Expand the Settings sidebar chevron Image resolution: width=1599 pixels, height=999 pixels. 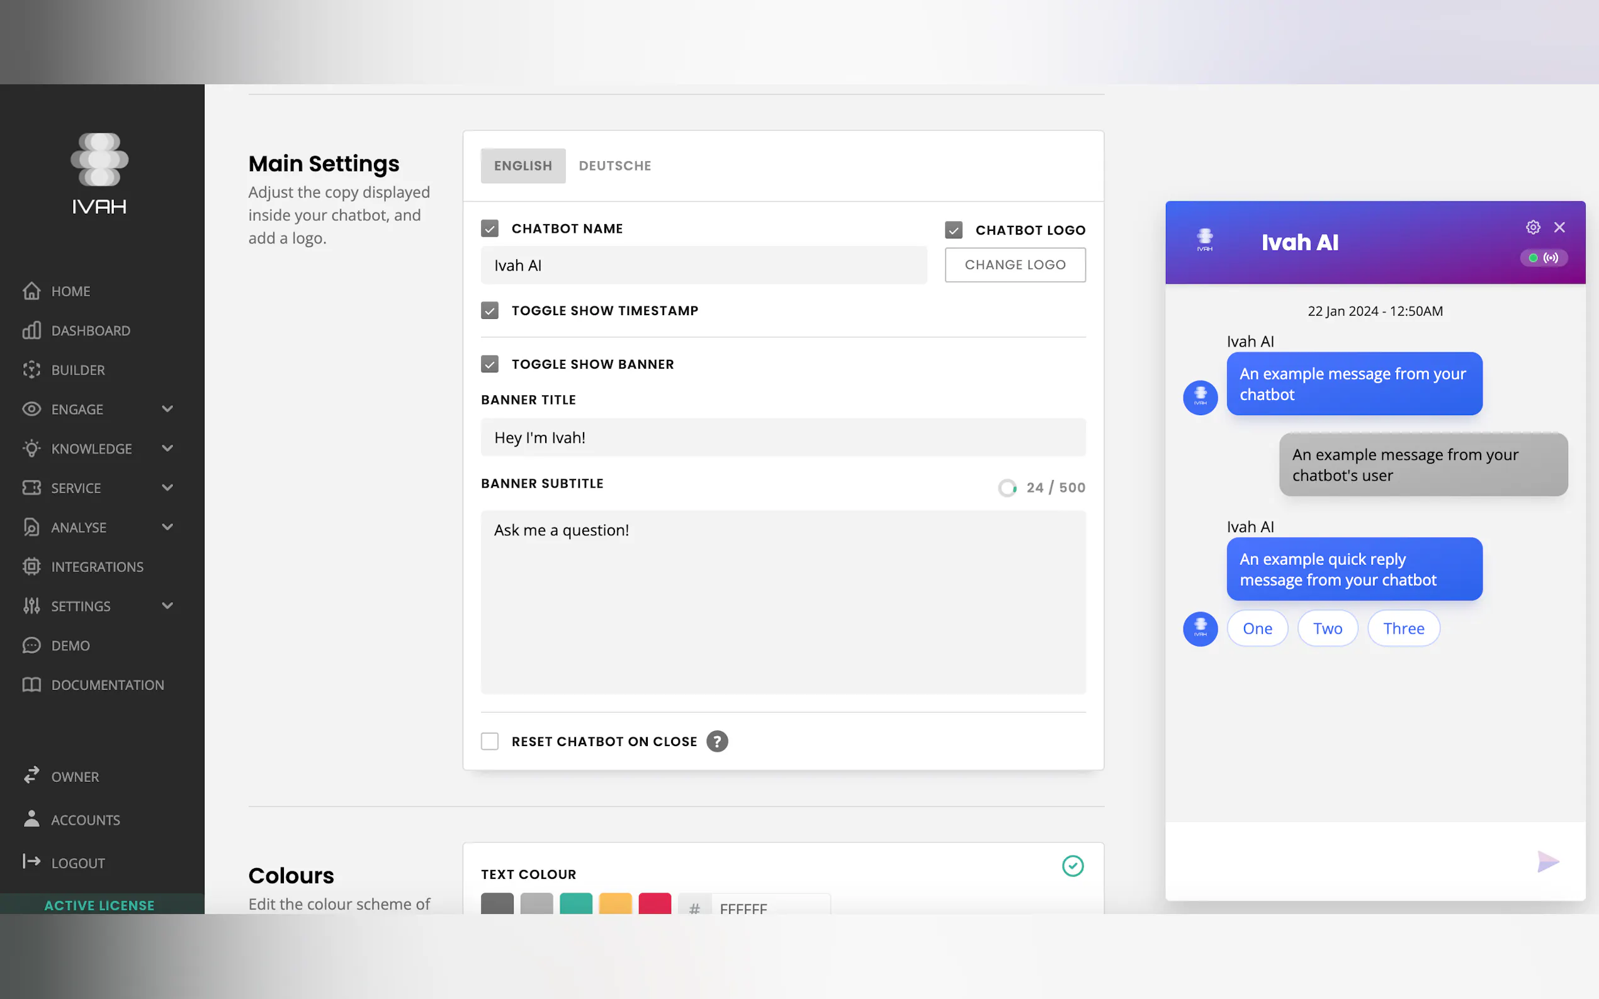(167, 605)
